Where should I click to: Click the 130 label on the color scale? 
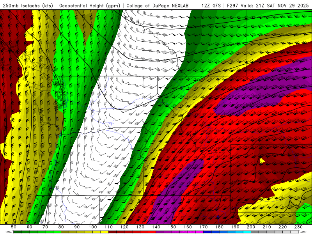click(140, 227)
